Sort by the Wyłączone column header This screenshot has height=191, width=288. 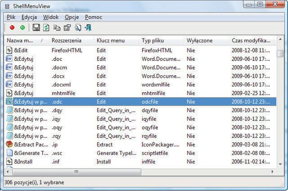point(206,41)
